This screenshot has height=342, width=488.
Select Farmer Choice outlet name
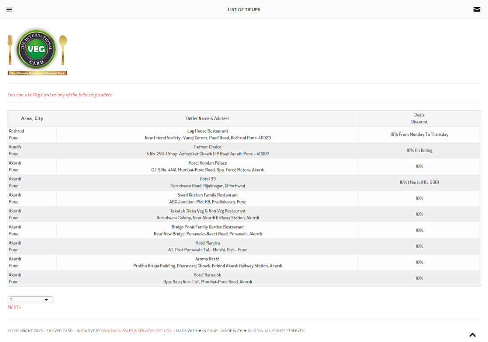click(x=208, y=147)
